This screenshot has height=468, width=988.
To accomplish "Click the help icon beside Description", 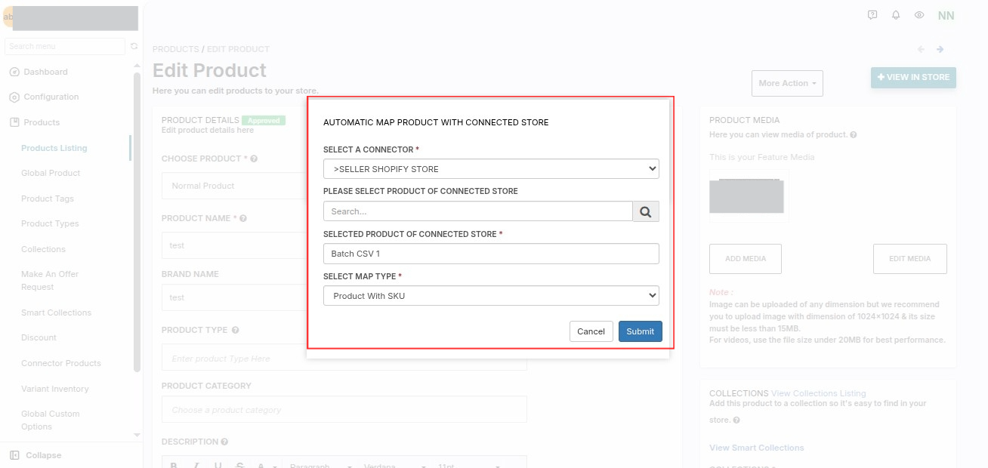I will pos(224,442).
